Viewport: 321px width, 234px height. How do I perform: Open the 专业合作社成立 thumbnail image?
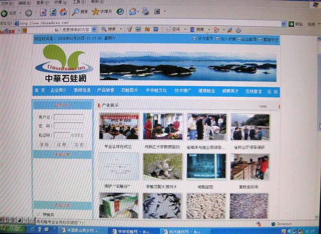point(119,126)
